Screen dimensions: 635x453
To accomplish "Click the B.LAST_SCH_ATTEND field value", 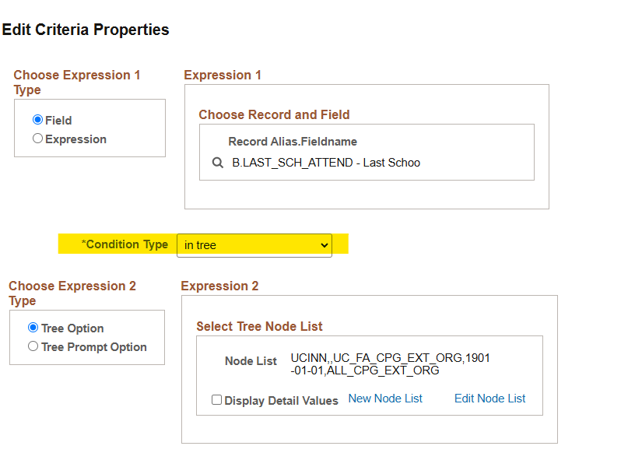I will point(325,163).
